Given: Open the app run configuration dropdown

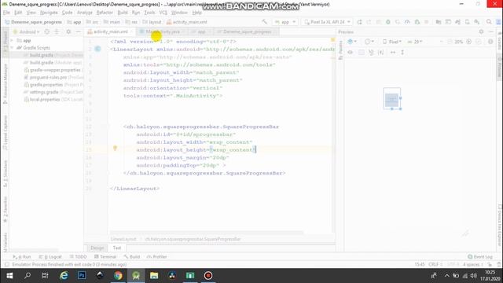Looking at the screenshot, I should (285, 22).
